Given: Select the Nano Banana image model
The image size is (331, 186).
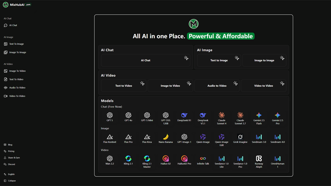Looking at the screenshot, I should click(x=166, y=138).
